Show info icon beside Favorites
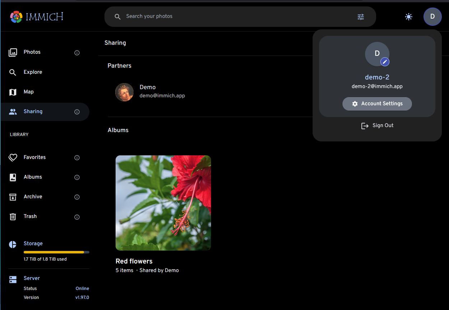Image resolution: width=449 pixels, height=310 pixels. tap(77, 158)
